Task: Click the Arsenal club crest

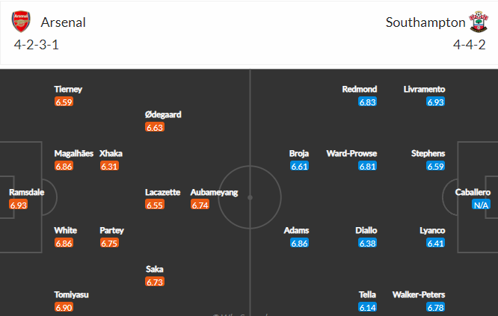Action: coord(21,22)
